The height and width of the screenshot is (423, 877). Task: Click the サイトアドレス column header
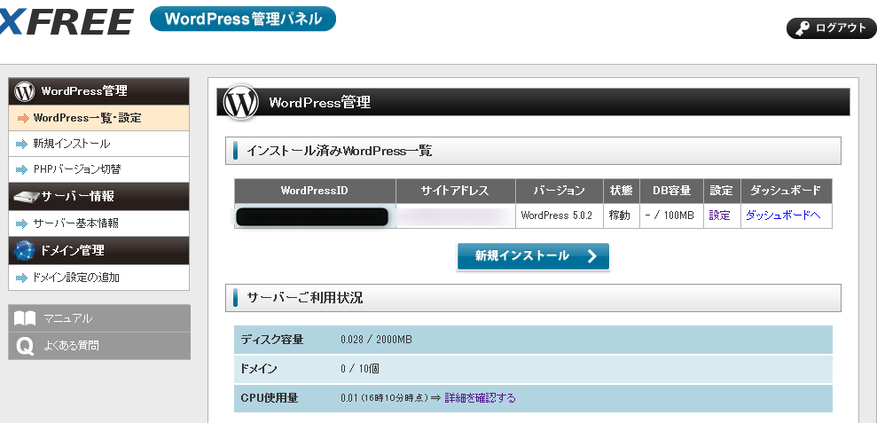tap(455, 191)
